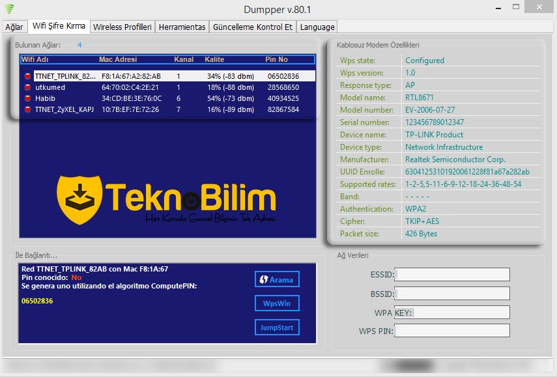This screenshot has height=377, width=557.
Task: Click the red lock icon next to utkumed
Action: 28,87
